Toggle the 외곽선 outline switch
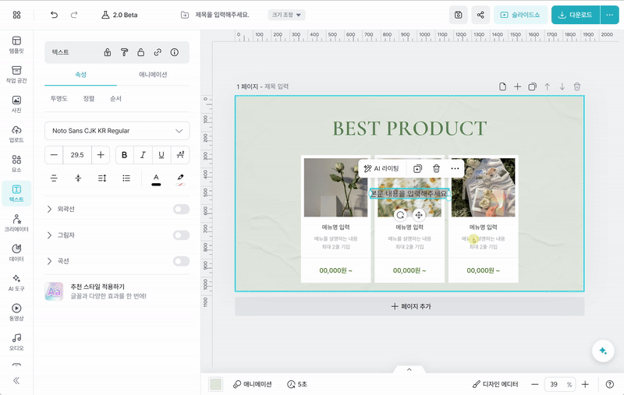This screenshot has width=624, height=395. coord(181,209)
